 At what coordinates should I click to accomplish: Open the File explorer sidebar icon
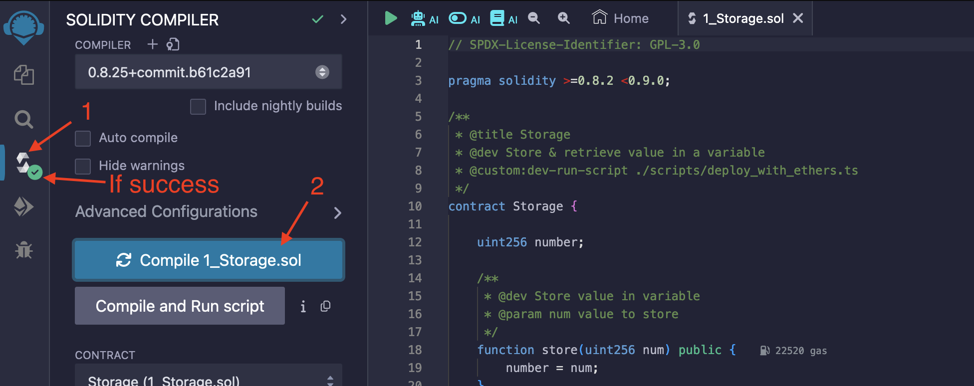click(x=23, y=75)
